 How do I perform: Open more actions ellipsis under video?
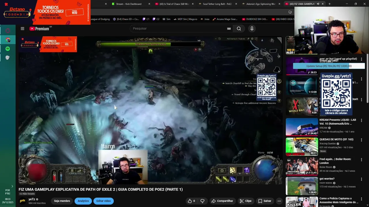coord(279,201)
